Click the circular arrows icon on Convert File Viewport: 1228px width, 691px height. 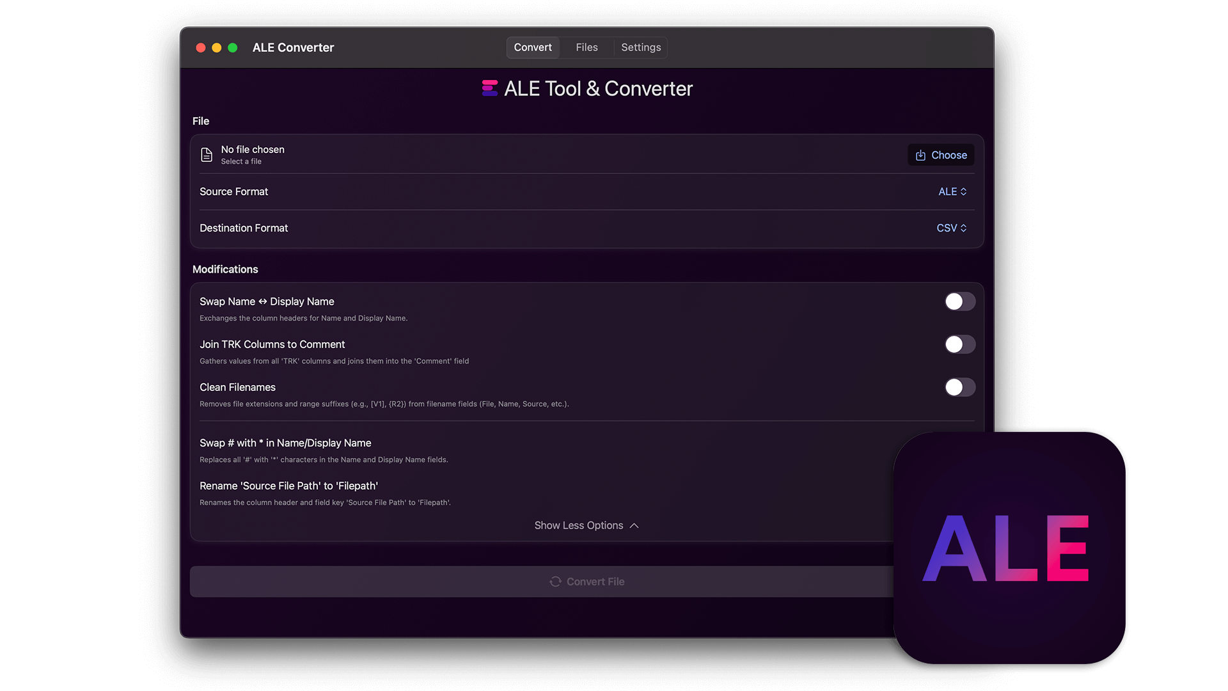coord(555,582)
